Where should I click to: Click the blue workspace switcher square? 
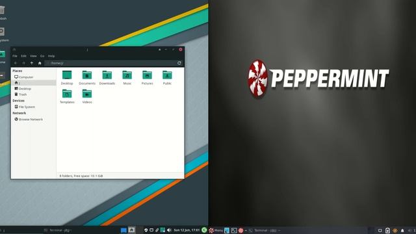point(123,230)
